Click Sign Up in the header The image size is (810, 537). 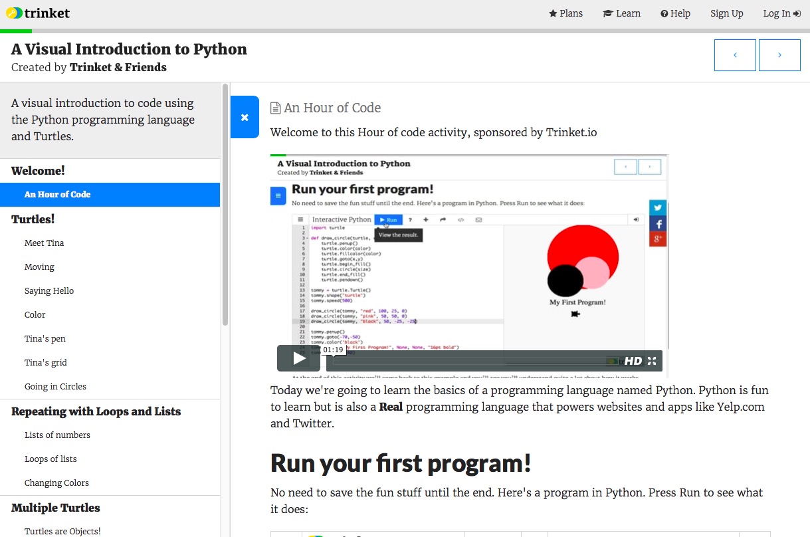(727, 13)
